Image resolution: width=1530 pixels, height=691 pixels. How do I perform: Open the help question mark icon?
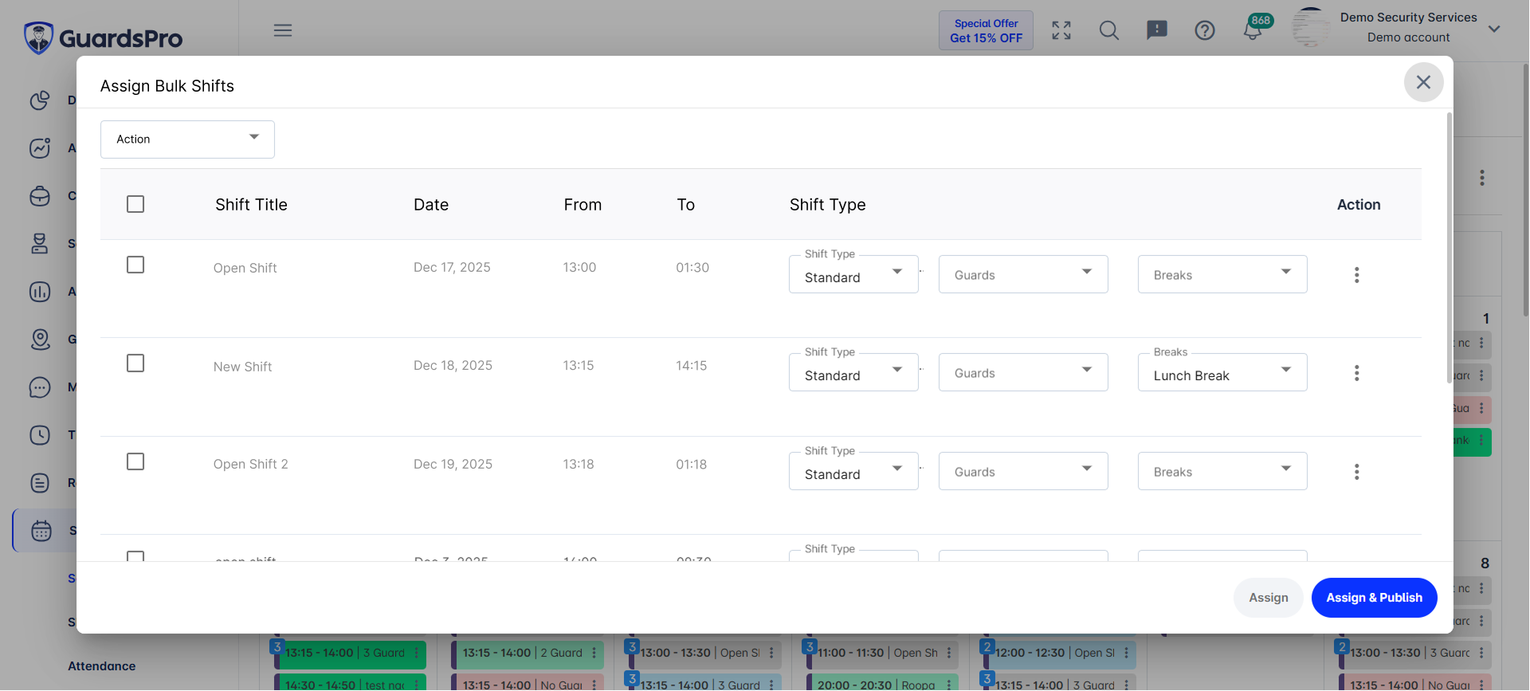pyautogui.click(x=1204, y=31)
